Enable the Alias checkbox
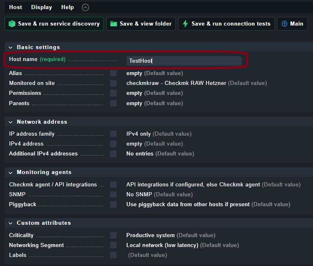The height and width of the screenshot is (266, 313). (x=113, y=73)
